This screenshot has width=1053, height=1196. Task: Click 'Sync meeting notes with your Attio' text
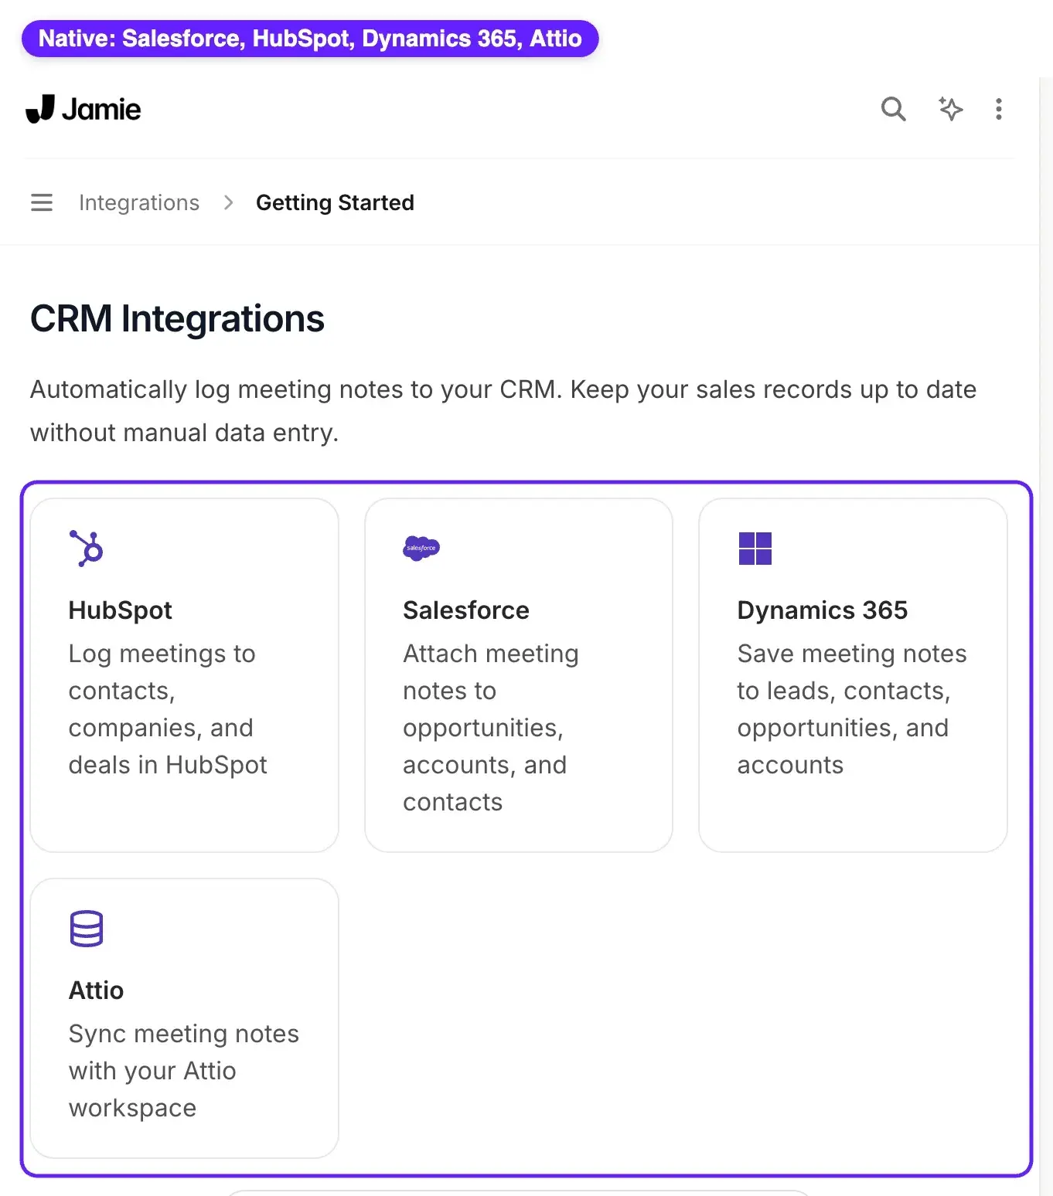(184, 1071)
